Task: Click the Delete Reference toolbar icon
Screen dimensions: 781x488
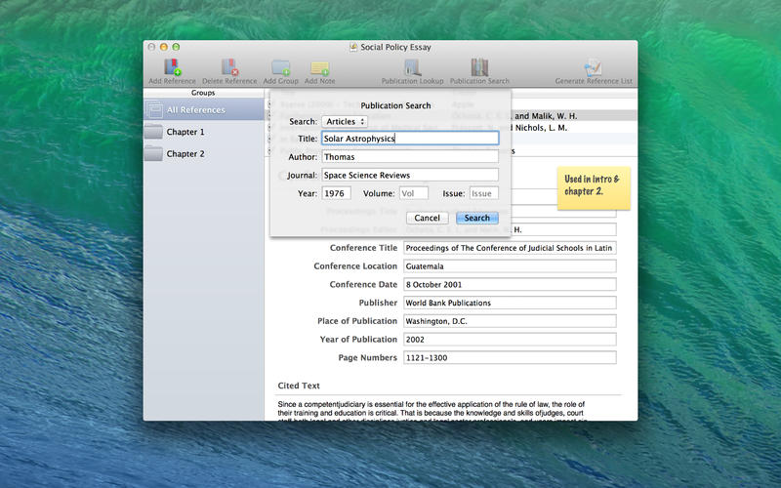Action: 229,67
